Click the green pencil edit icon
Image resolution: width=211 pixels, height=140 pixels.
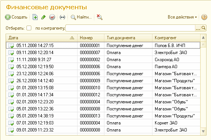tap(43, 17)
